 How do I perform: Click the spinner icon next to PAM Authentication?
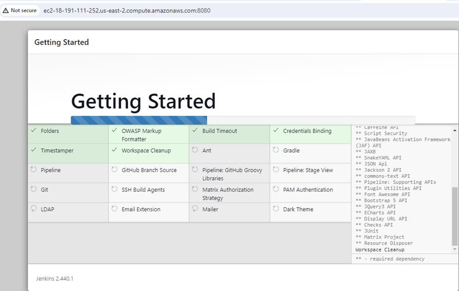pyautogui.click(x=276, y=189)
